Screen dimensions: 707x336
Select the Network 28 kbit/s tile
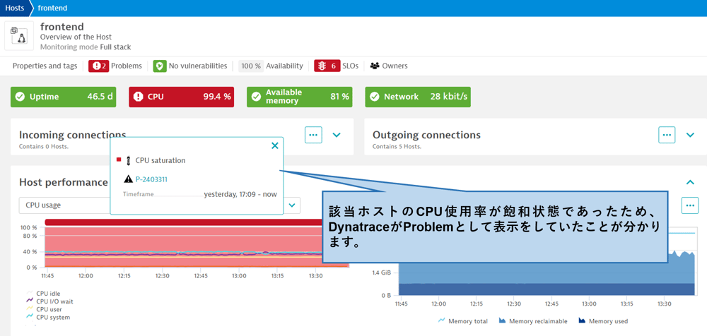418,97
